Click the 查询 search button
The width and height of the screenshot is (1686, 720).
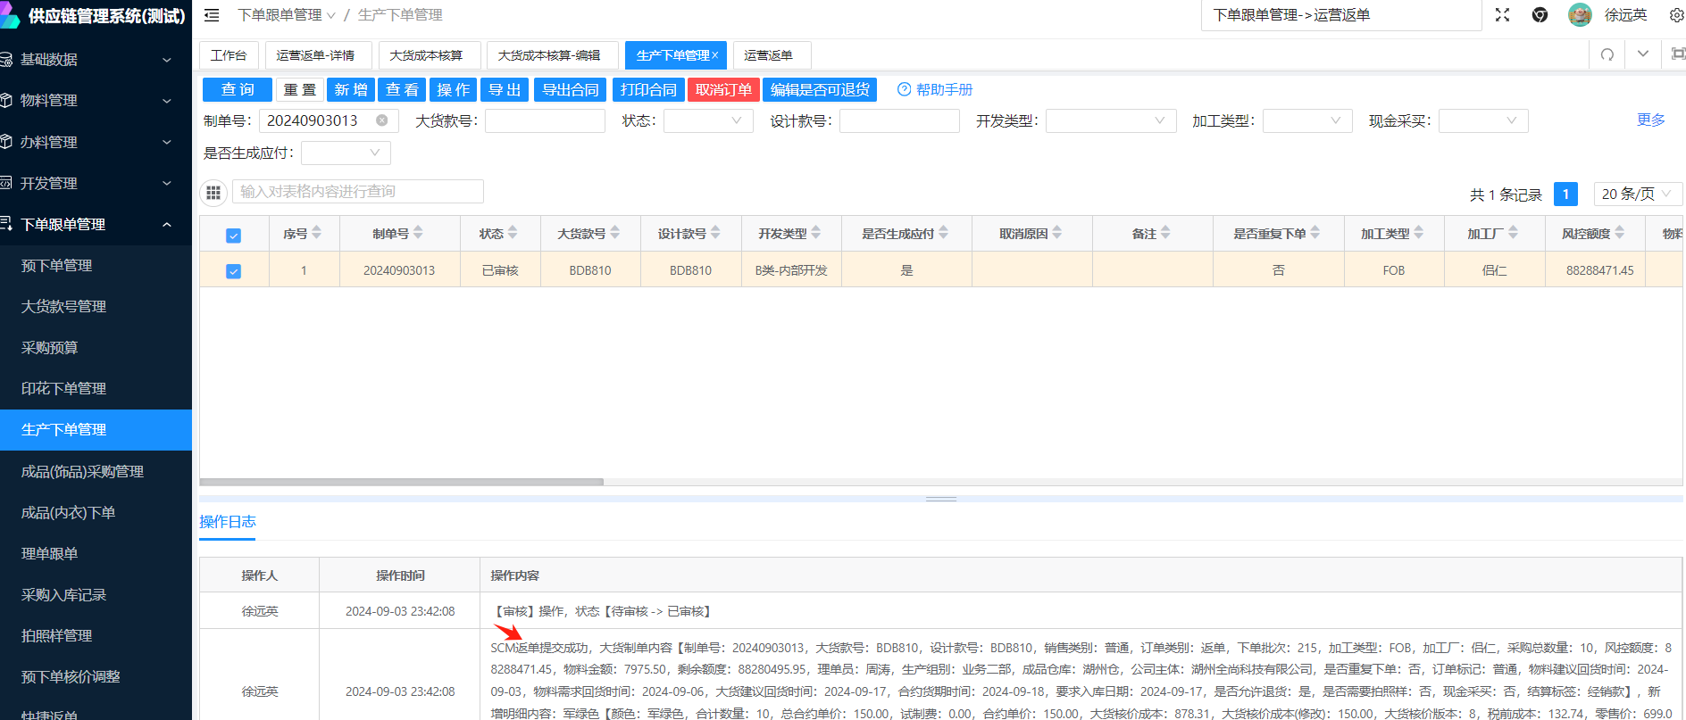pos(238,89)
